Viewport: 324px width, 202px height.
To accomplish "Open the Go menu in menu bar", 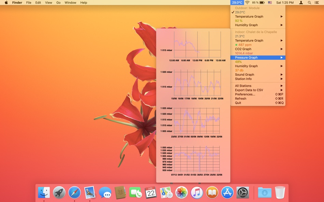I will point(58,2).
